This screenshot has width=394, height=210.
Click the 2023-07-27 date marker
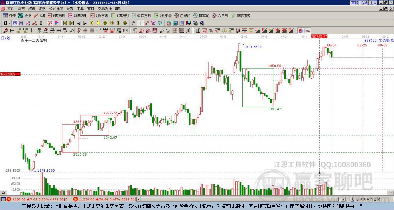(x=319, y=36)
